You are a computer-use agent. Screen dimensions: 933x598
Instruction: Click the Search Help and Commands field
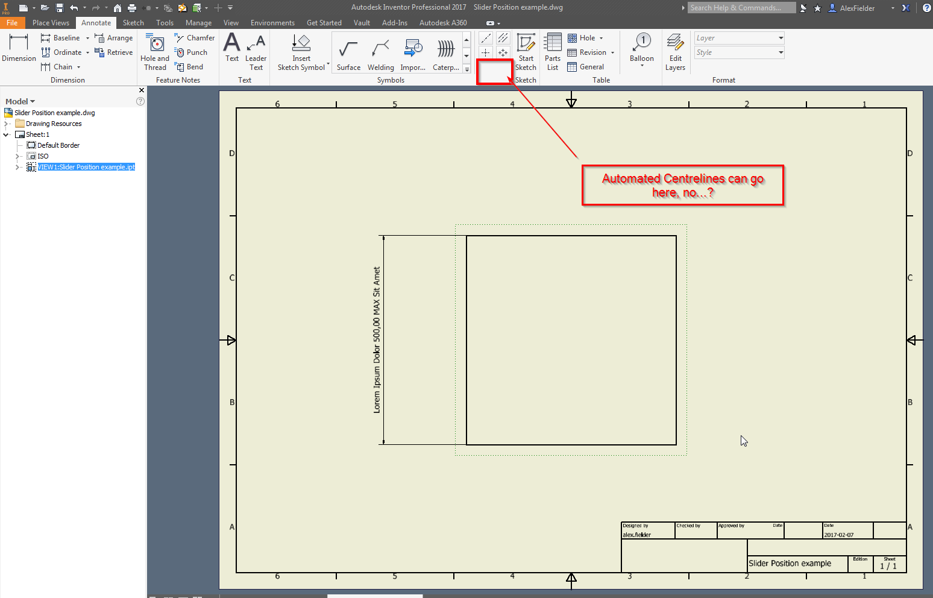(741, 7)
